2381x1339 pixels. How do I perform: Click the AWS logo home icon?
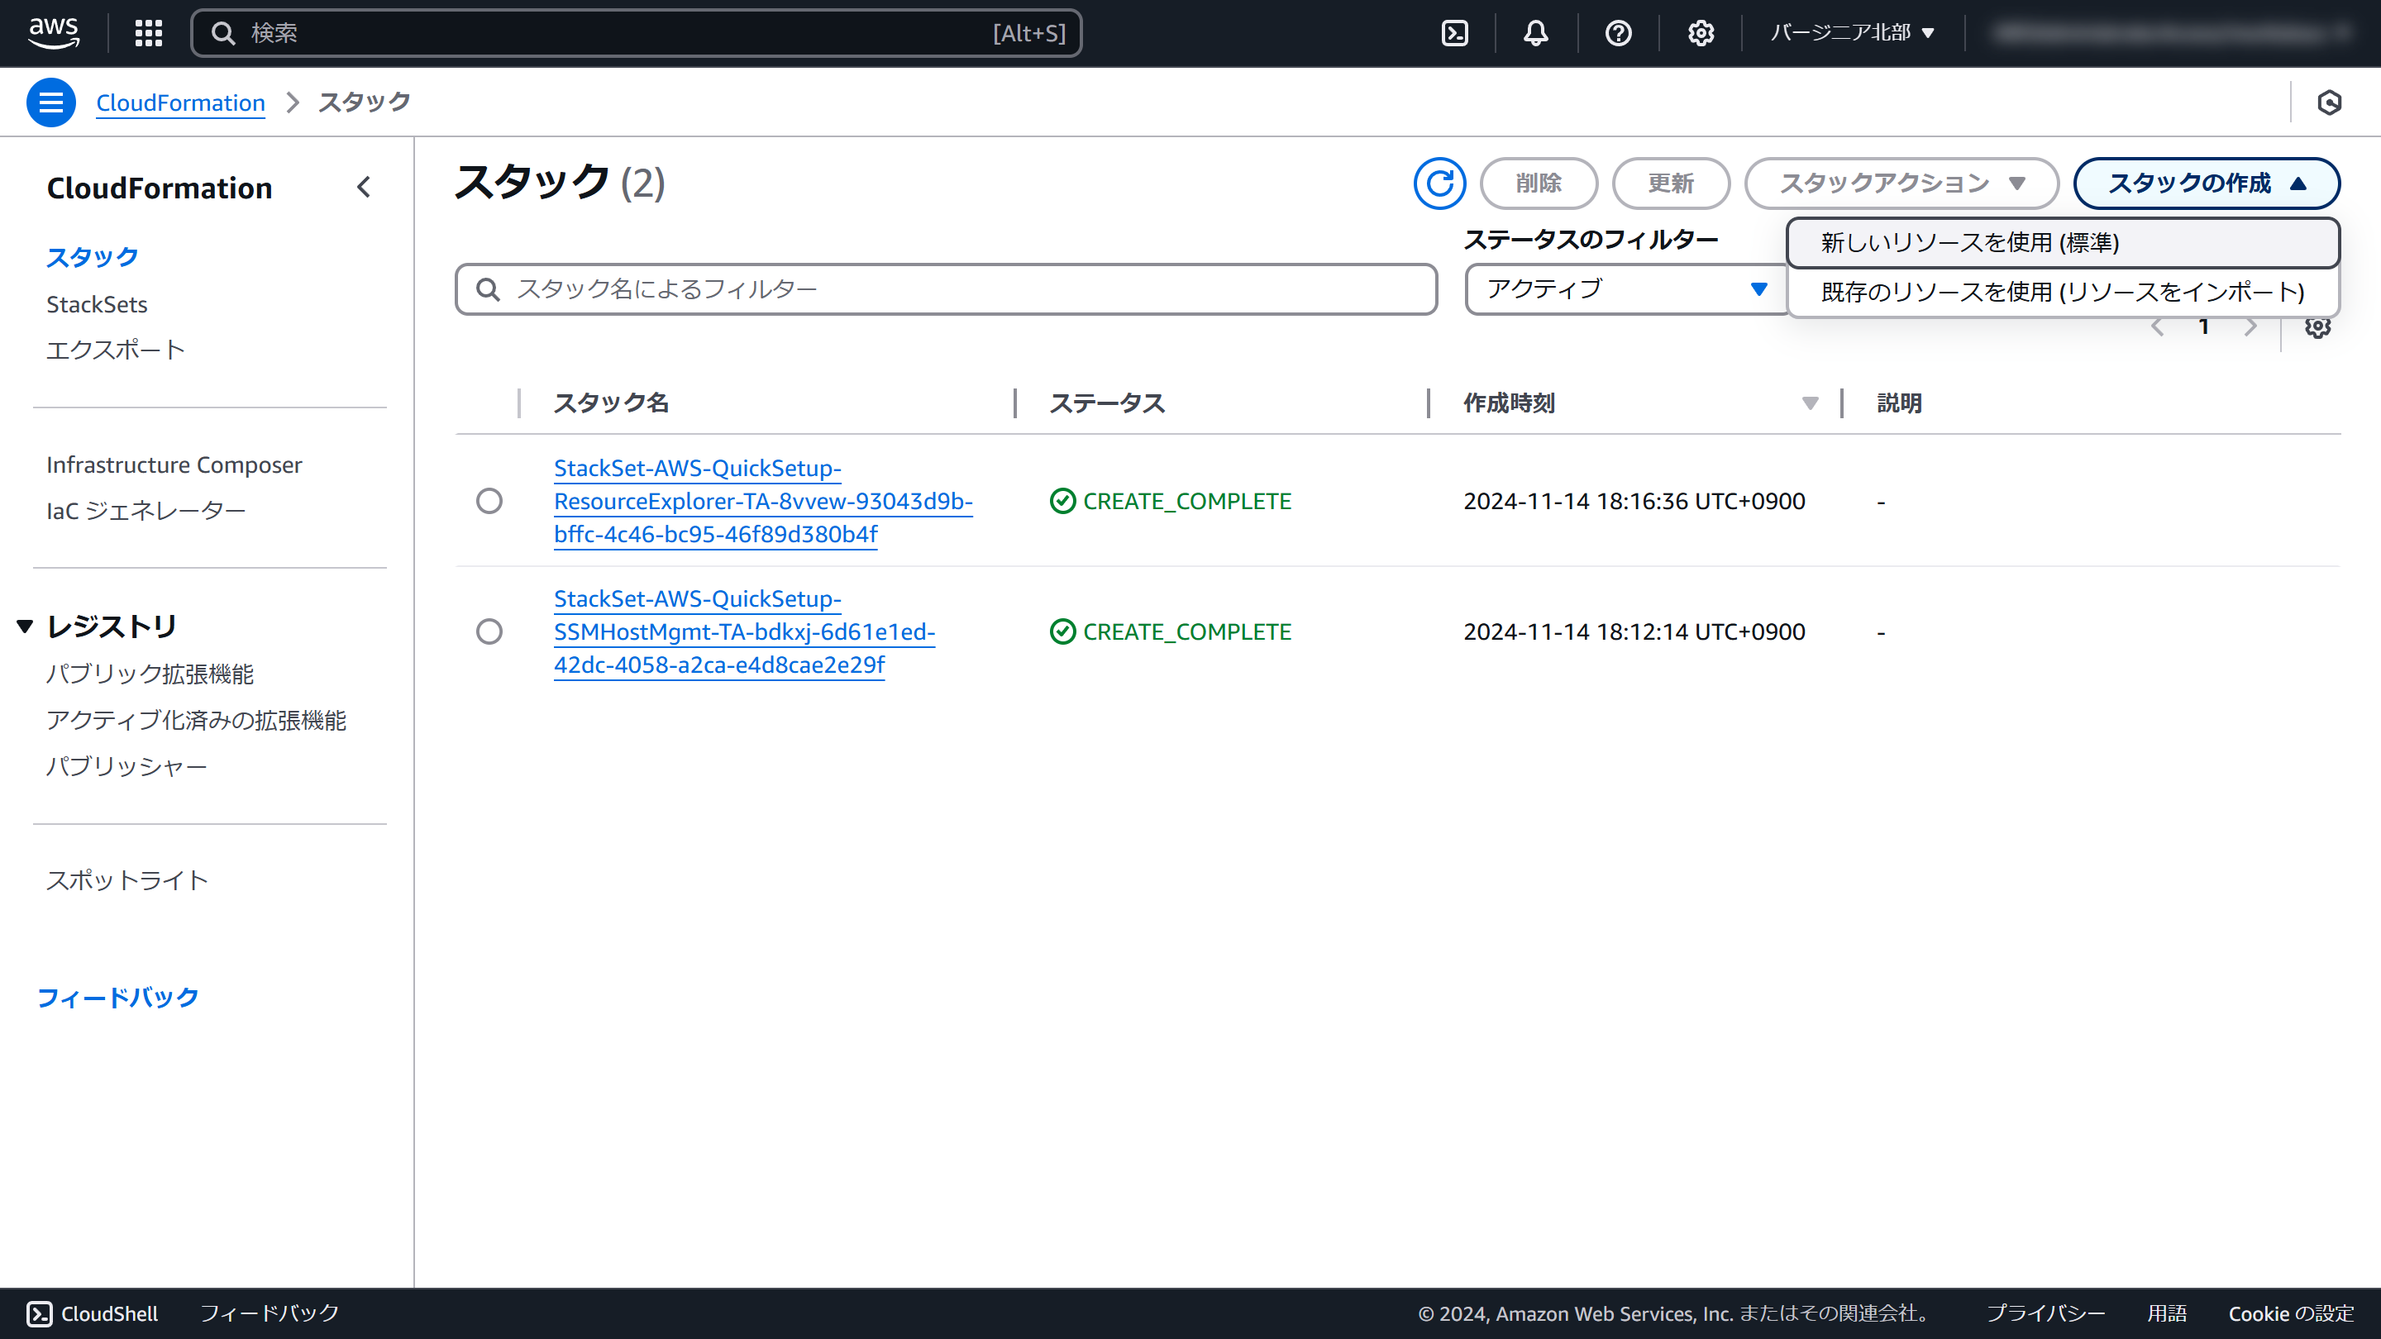pyautogui.click(x=54, y=33)
